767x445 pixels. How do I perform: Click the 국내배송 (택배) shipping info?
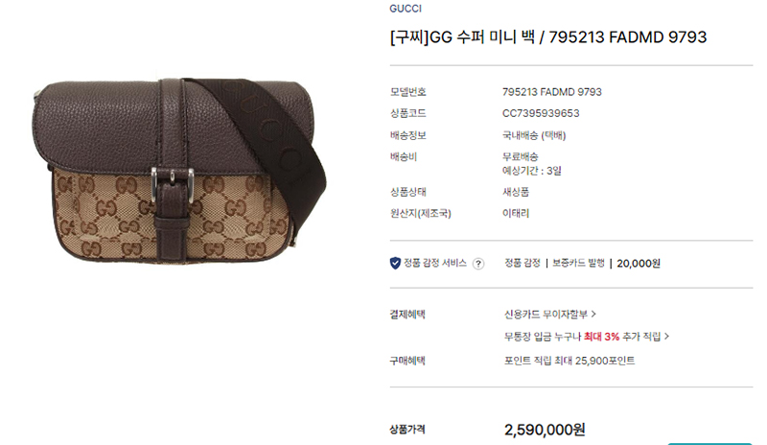pyautogui.click(x=534, y=135)
